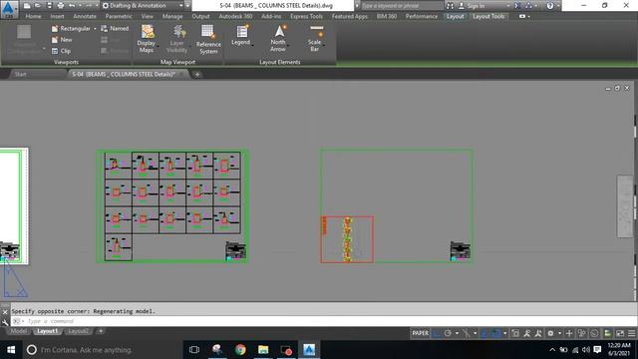
Task: Toggle clean screen status bar icon
Action: pyautogui.click(x=620, y=333)
